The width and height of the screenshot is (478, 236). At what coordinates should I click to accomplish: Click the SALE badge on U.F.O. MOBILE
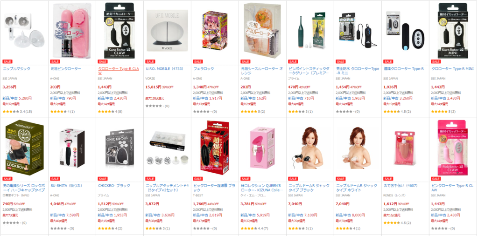point(150,61)
